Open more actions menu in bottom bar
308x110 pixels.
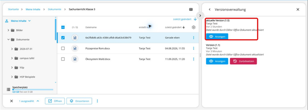coord(97,101)
